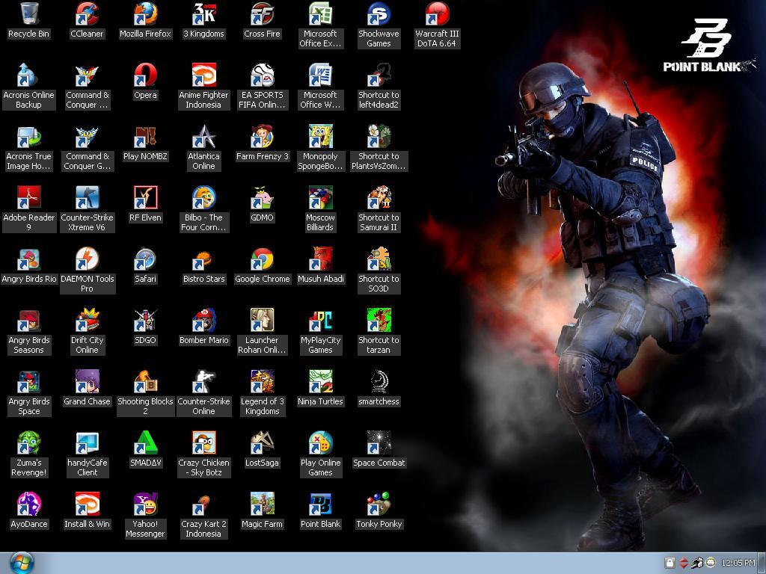766x574 pixels.
Task: Select the Opera browser shortcut
Action: 146,75
